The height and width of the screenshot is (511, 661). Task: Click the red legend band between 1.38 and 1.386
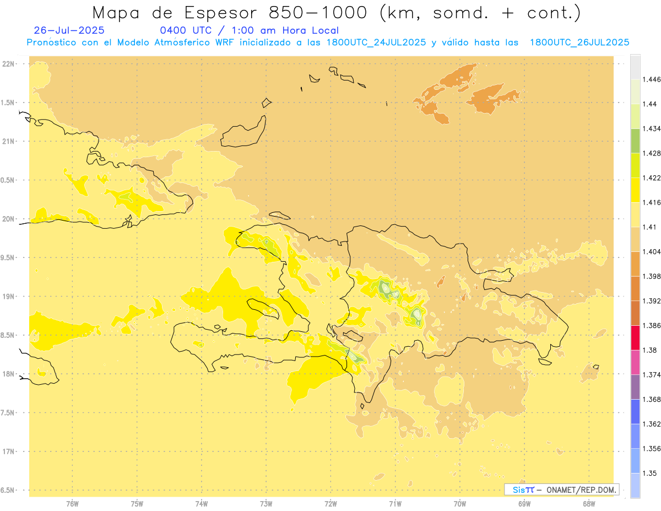(635, 337)
